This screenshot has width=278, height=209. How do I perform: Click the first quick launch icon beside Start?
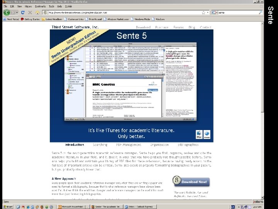pos(18,207)
